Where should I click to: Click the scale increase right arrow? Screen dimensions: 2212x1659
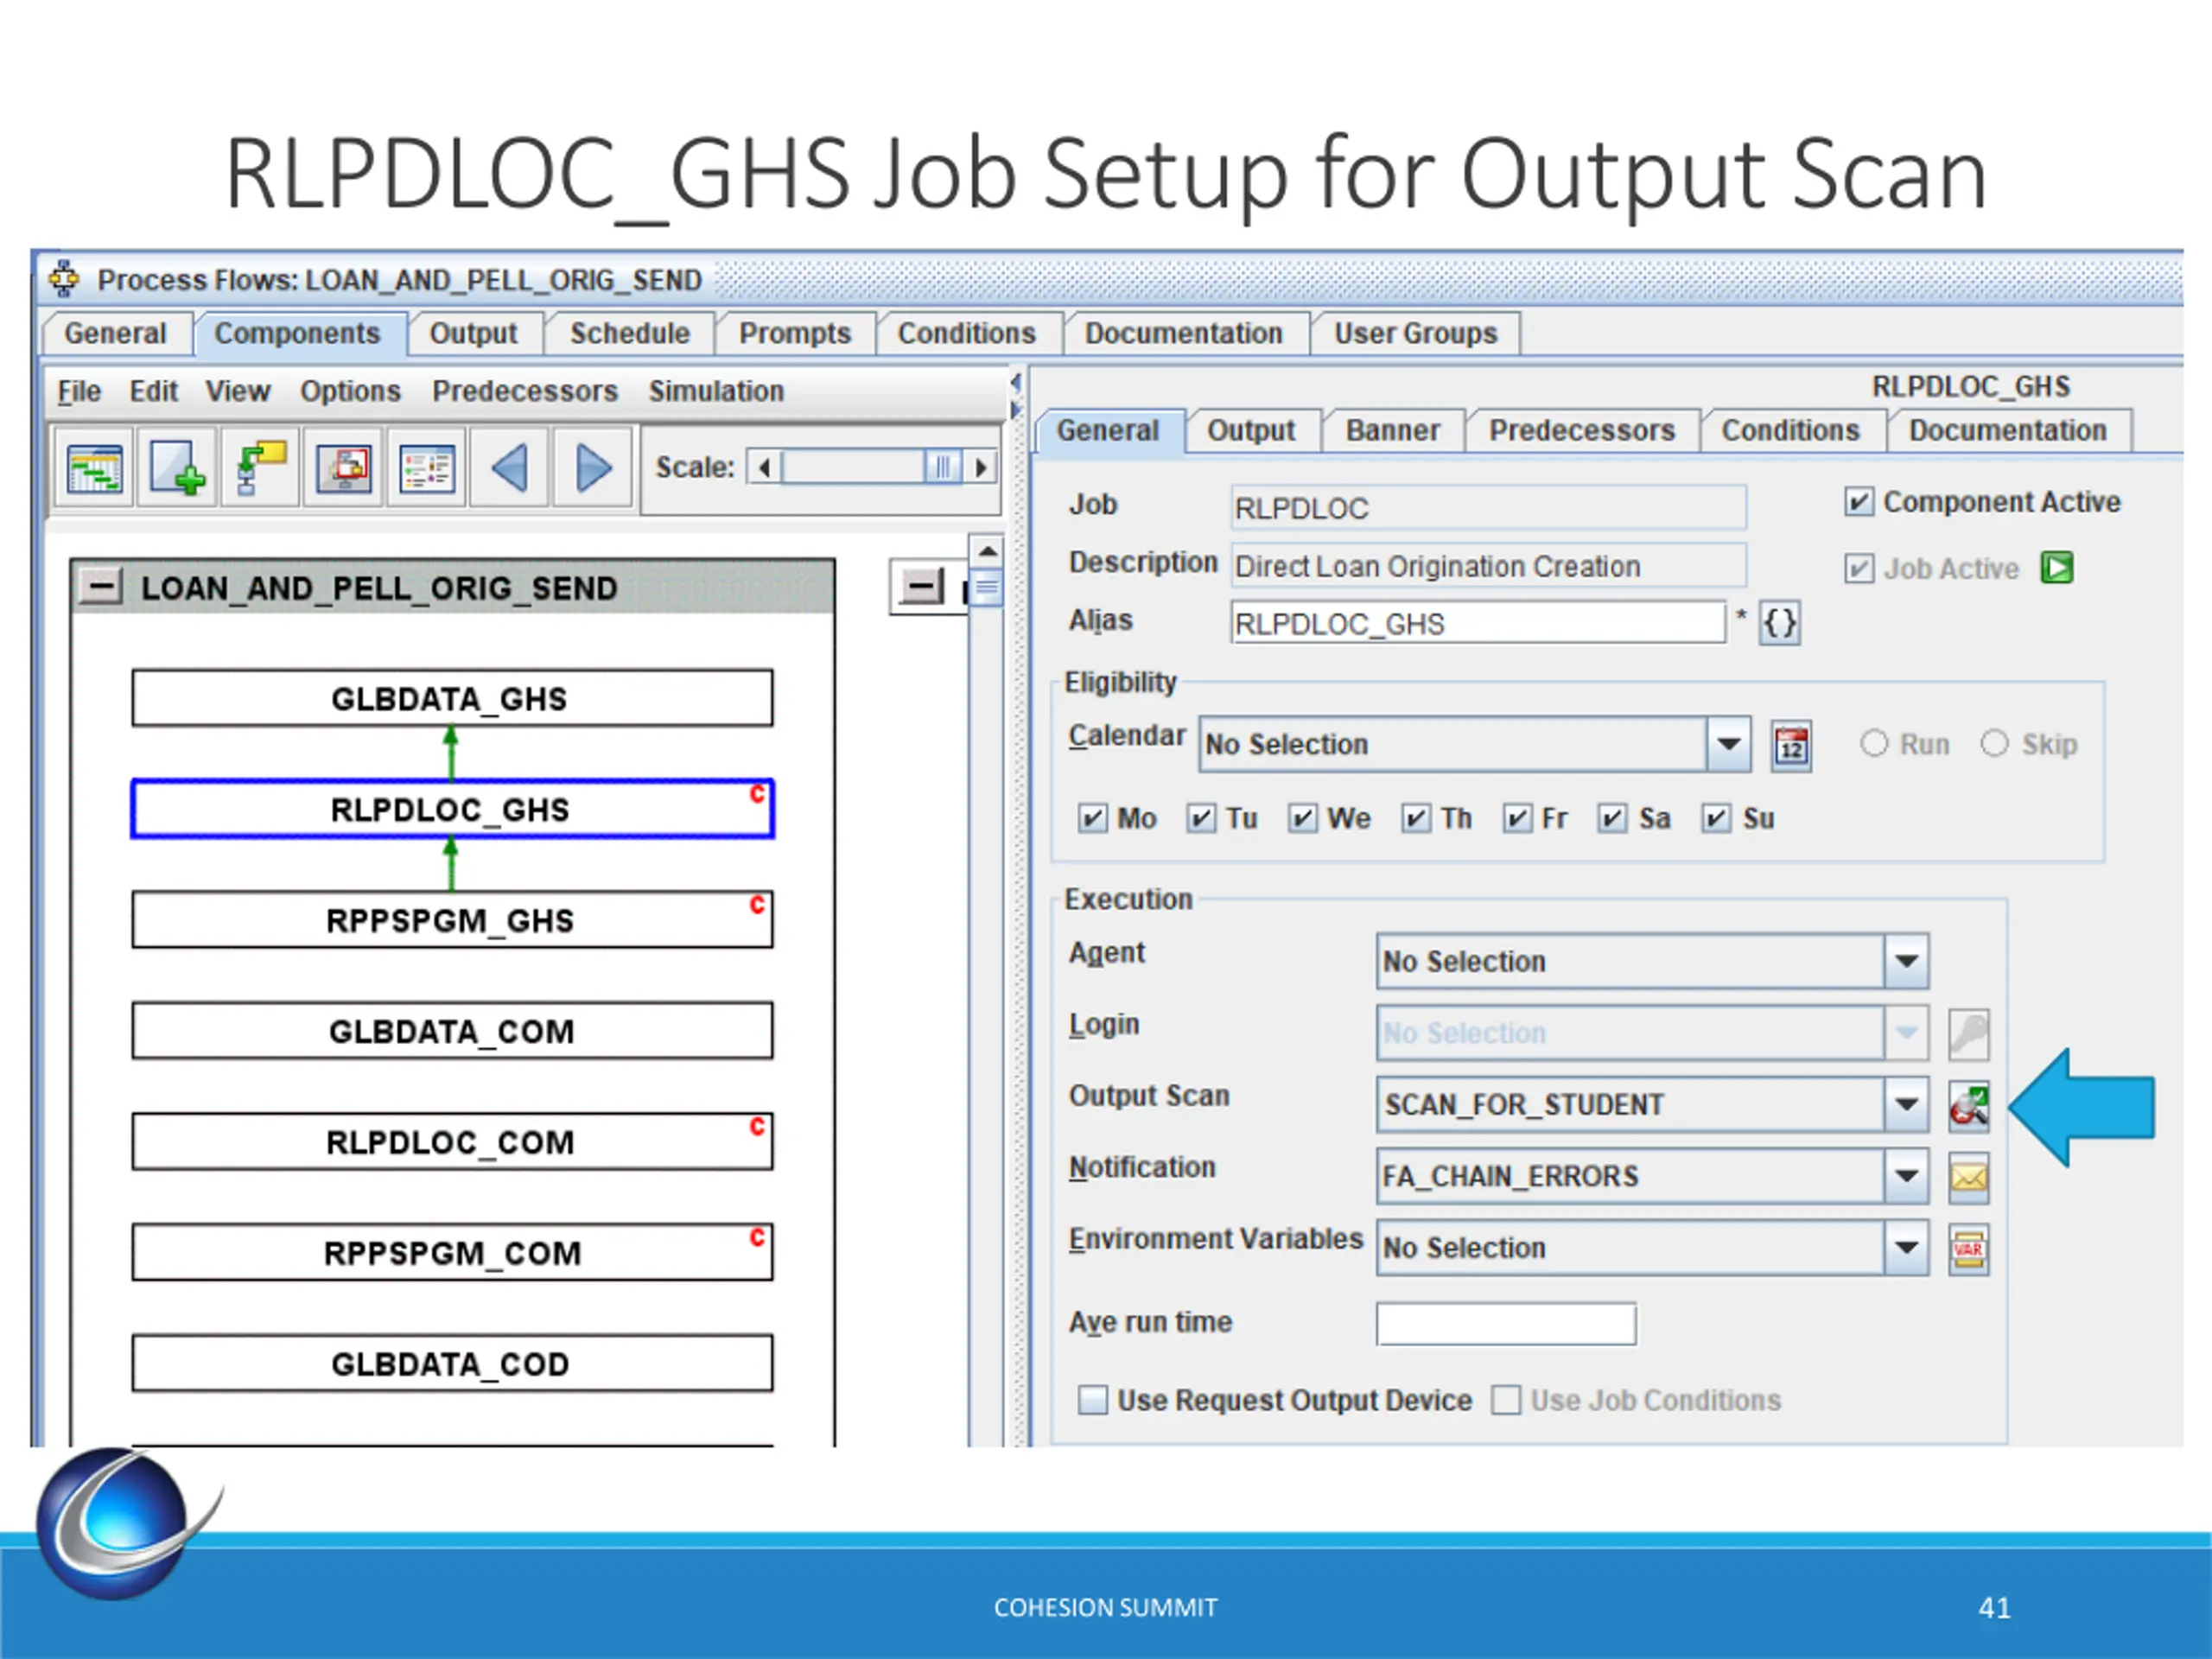coord(981,467)
